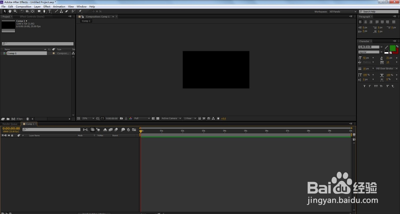Open the Fill Over Stroke dropdown

386,69
